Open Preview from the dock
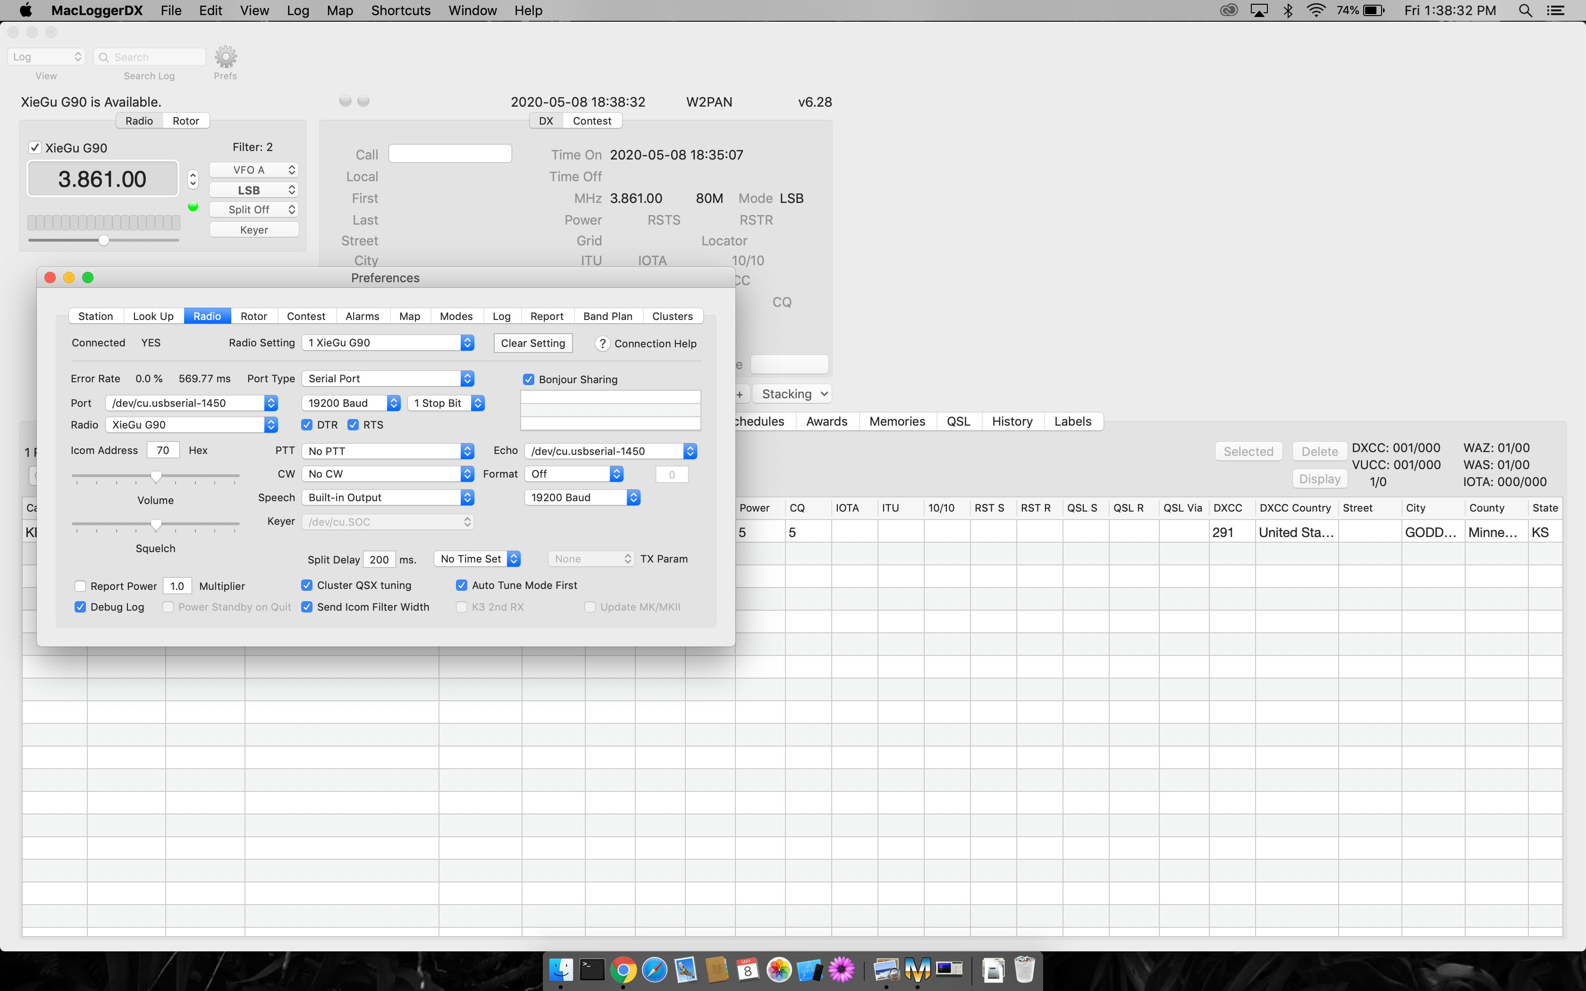The width and height of the screenshot is (1586, 991). point(887,969)
